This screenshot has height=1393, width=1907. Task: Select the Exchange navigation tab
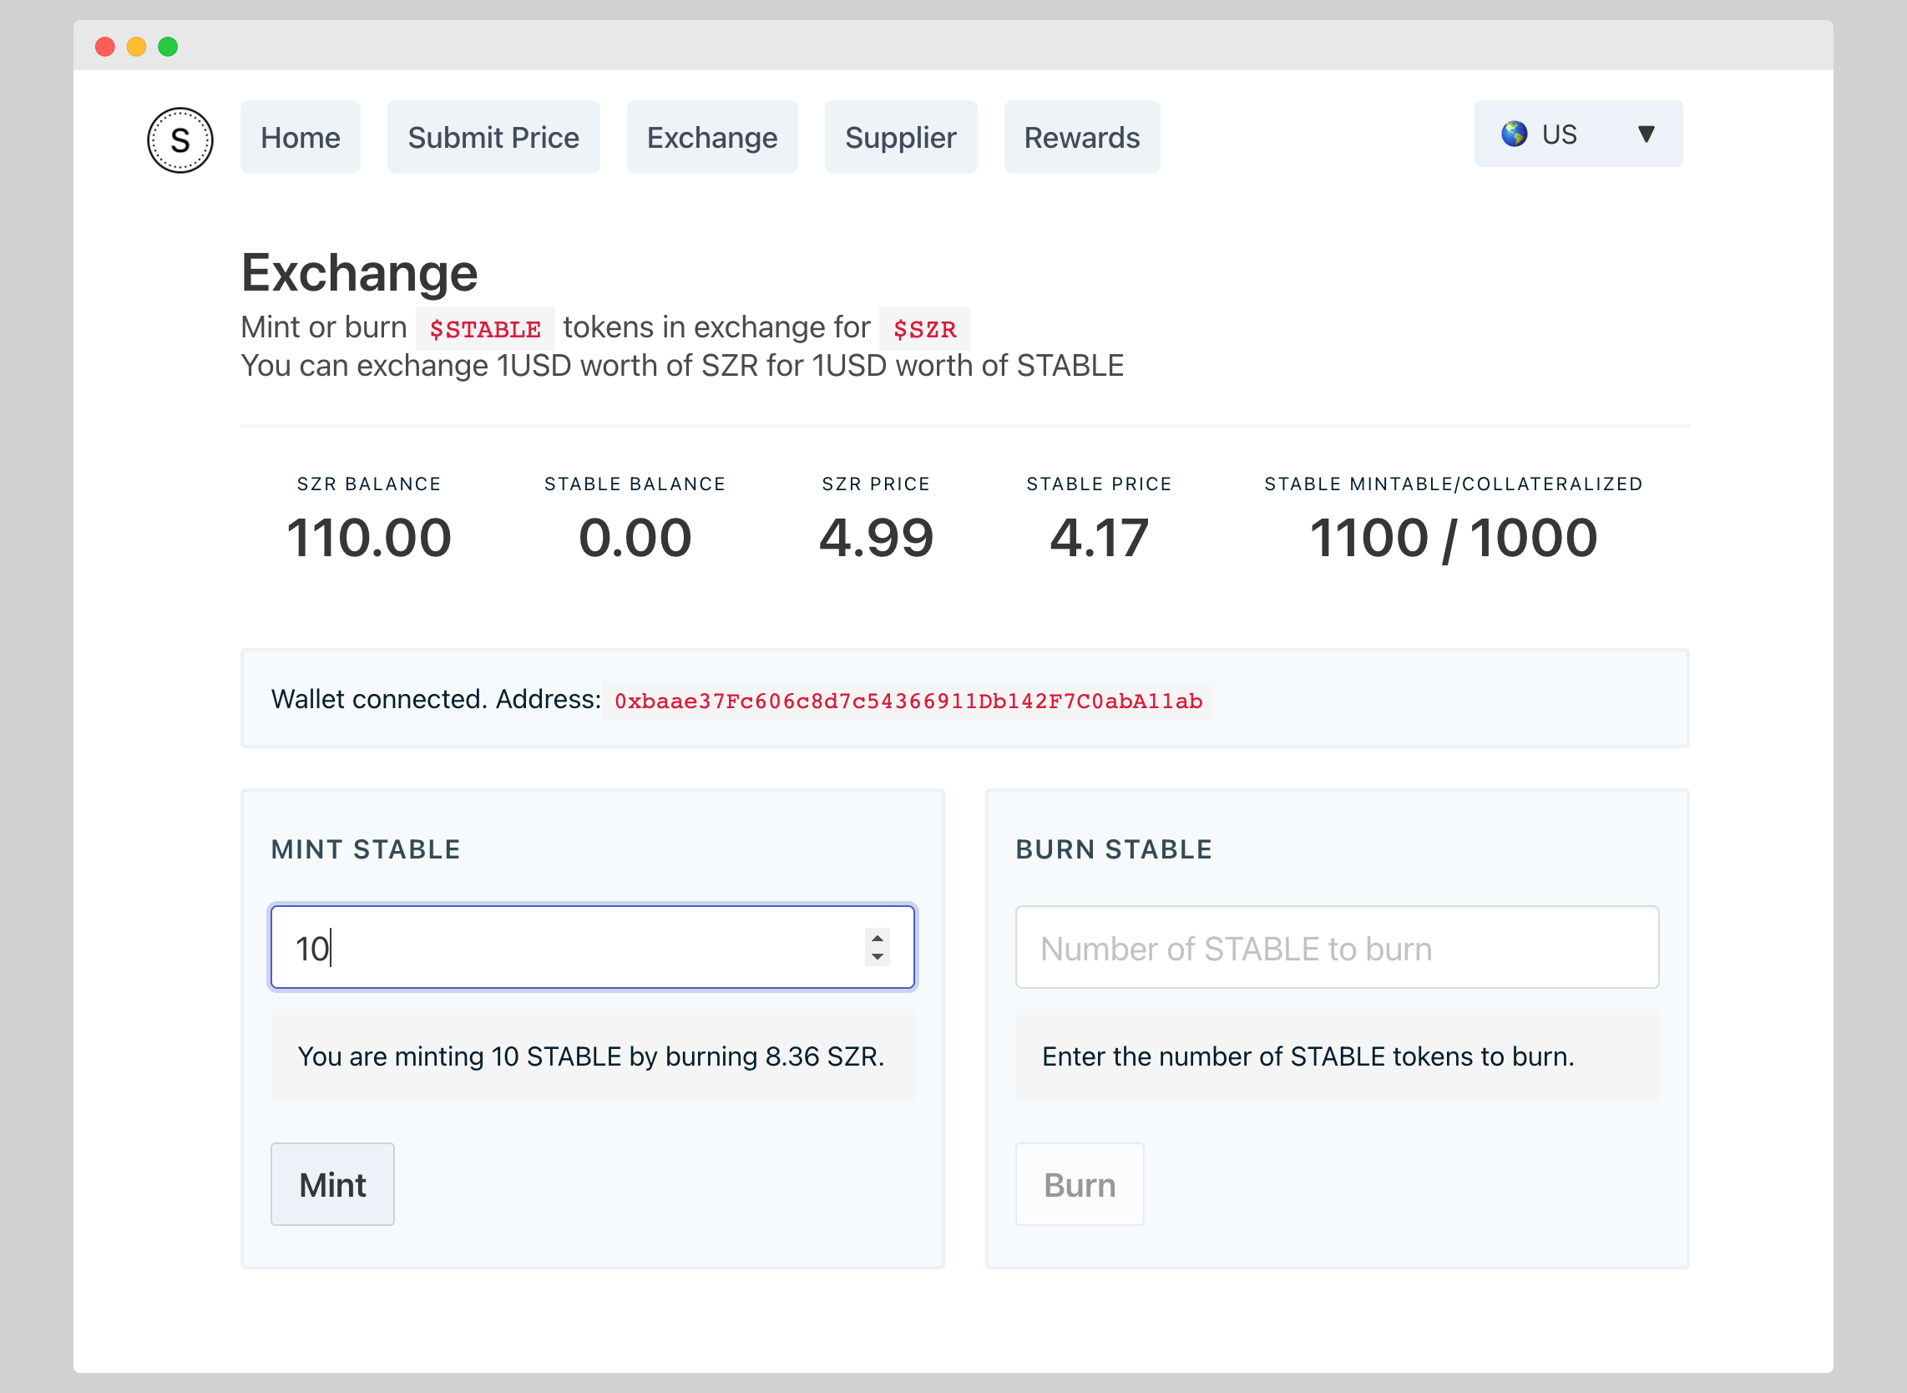click(711, 138)
